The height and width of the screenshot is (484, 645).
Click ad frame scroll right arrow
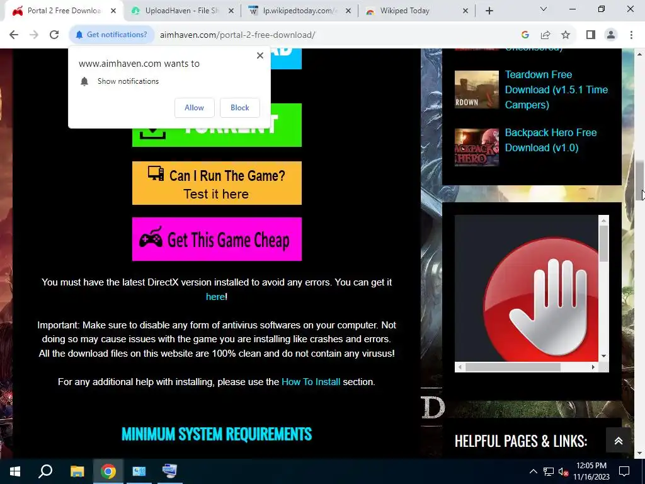[x=593, y=367]
